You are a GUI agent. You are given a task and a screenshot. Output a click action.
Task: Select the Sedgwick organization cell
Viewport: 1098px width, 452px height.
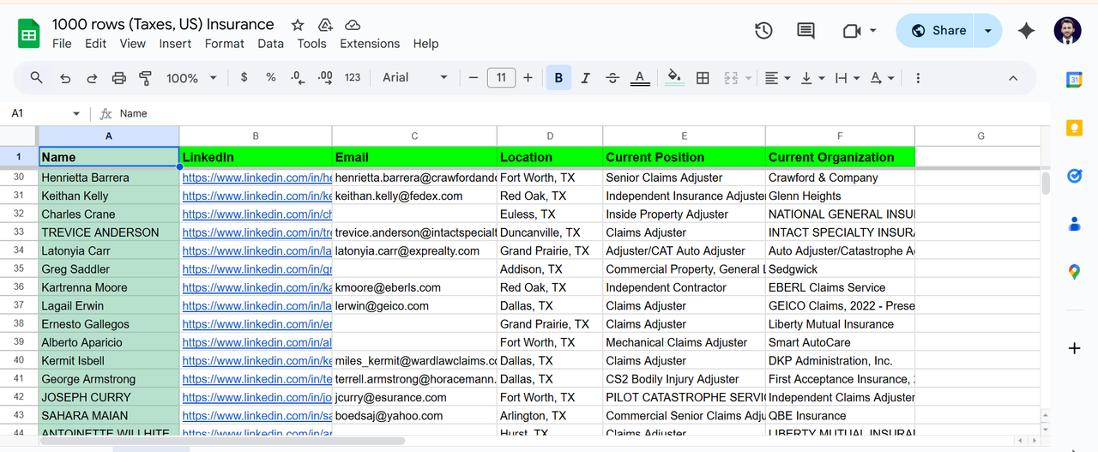click(840, 269)
